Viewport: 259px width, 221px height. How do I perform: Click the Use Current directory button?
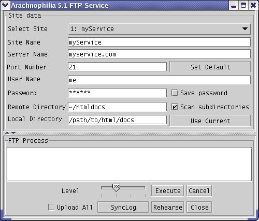coord(210,121)
